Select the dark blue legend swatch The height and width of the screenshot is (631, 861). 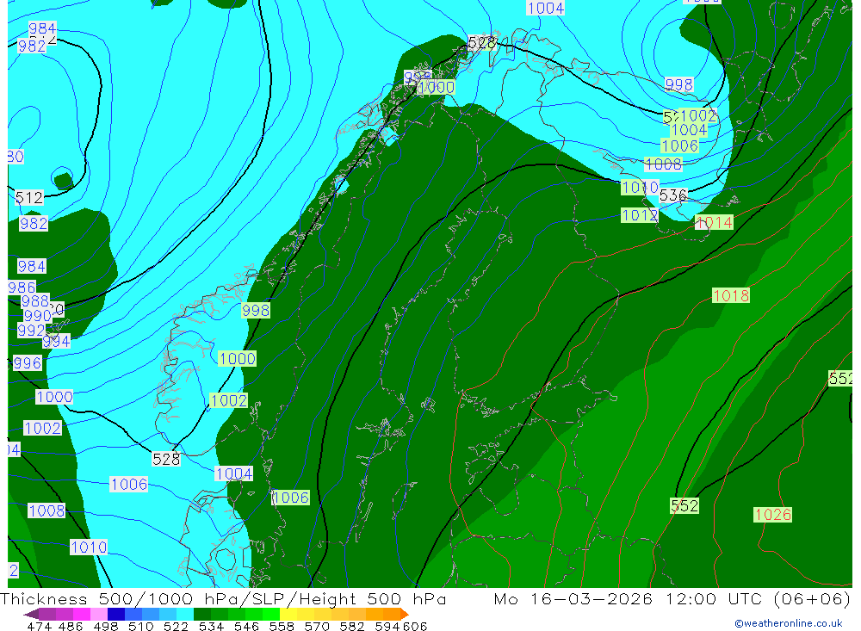point(116,614)
